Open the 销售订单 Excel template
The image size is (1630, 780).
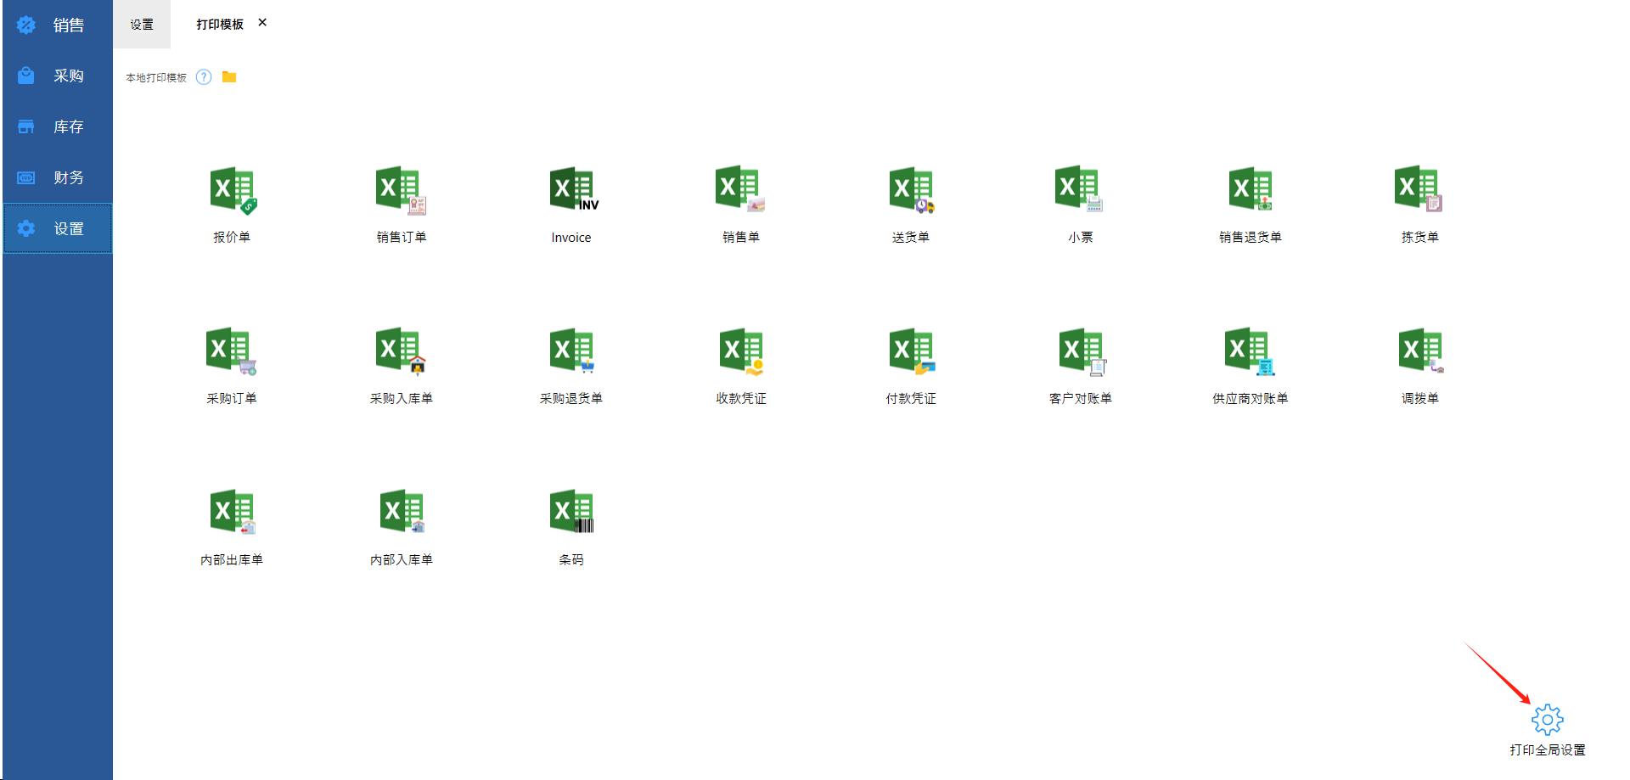point(401,191)
